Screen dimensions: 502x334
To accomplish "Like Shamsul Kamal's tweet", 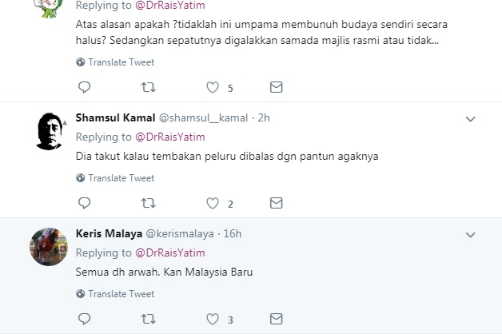I will coord(213,203).
